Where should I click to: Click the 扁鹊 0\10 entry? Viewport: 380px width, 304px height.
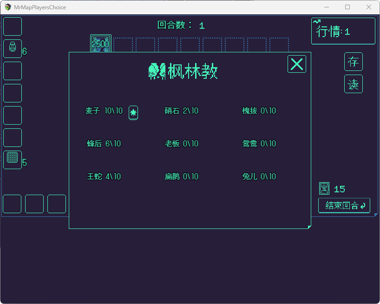[x=182, y=177]
